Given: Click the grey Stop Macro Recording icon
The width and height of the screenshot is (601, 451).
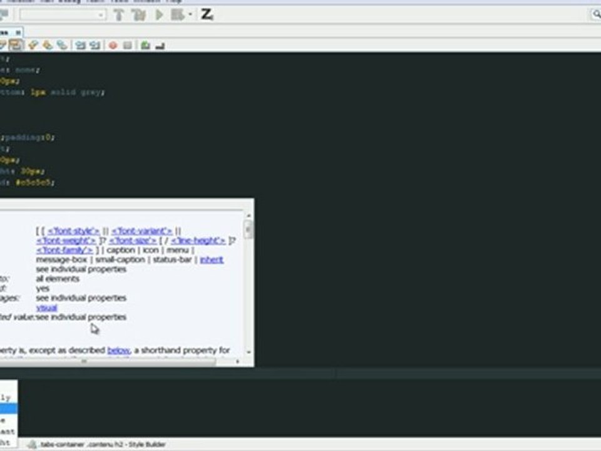Looking at the screenshot, I should 128,45.
